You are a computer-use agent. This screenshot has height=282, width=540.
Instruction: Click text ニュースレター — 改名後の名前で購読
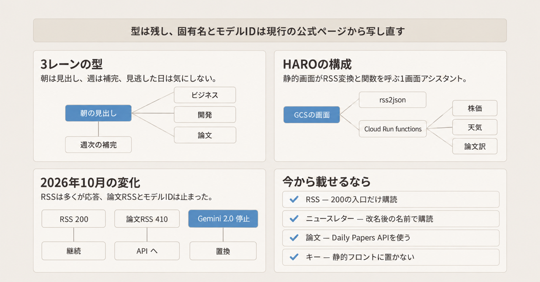(369, 219)
